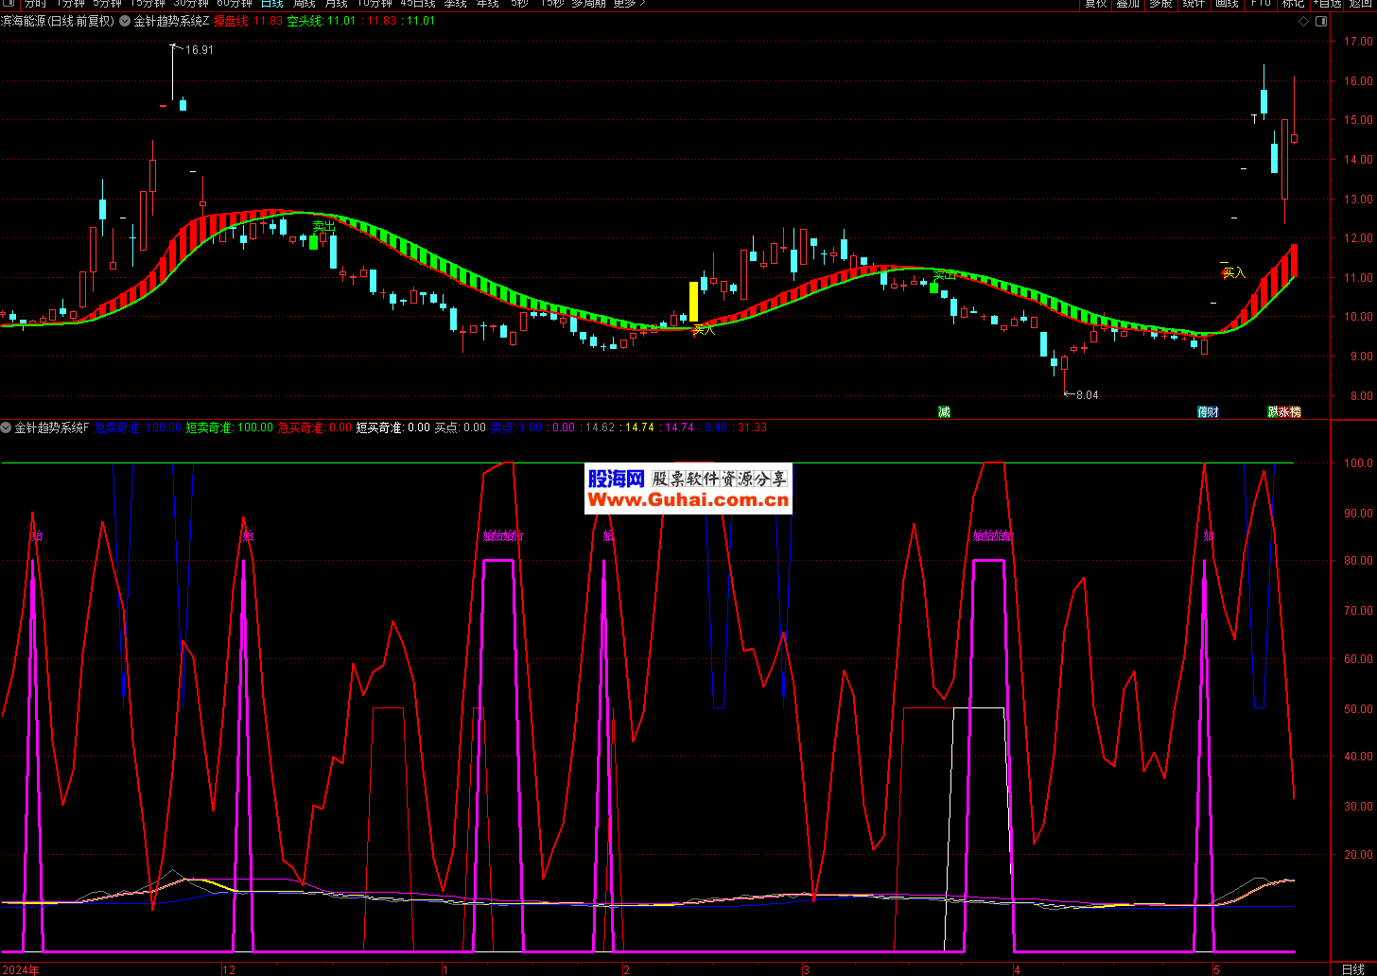Open the 画线 drawing tools
The width and height of the screenshot is (1377, 976).
pyautogui.click(x=1227, y=4)
